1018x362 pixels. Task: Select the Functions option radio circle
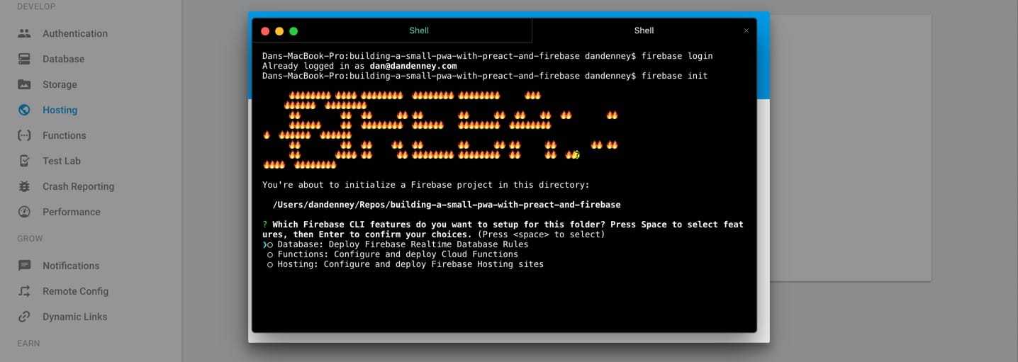pyautogui.click(x=270, y=254)
